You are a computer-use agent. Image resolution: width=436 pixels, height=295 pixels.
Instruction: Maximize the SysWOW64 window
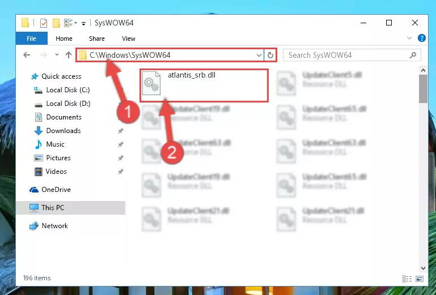[x=389, y=23]
